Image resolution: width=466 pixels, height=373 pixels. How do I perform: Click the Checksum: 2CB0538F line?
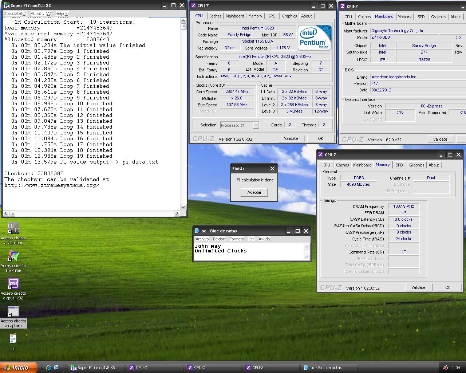click(34, 173)
